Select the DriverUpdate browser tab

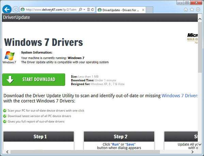tap(121, 10)
